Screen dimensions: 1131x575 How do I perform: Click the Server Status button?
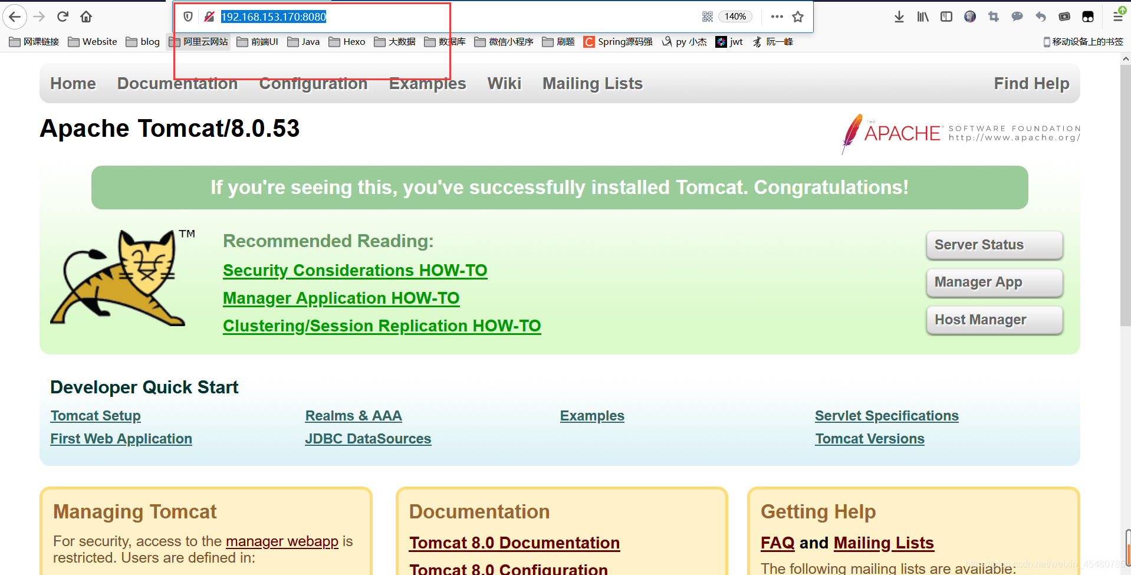tap(994, 245)
